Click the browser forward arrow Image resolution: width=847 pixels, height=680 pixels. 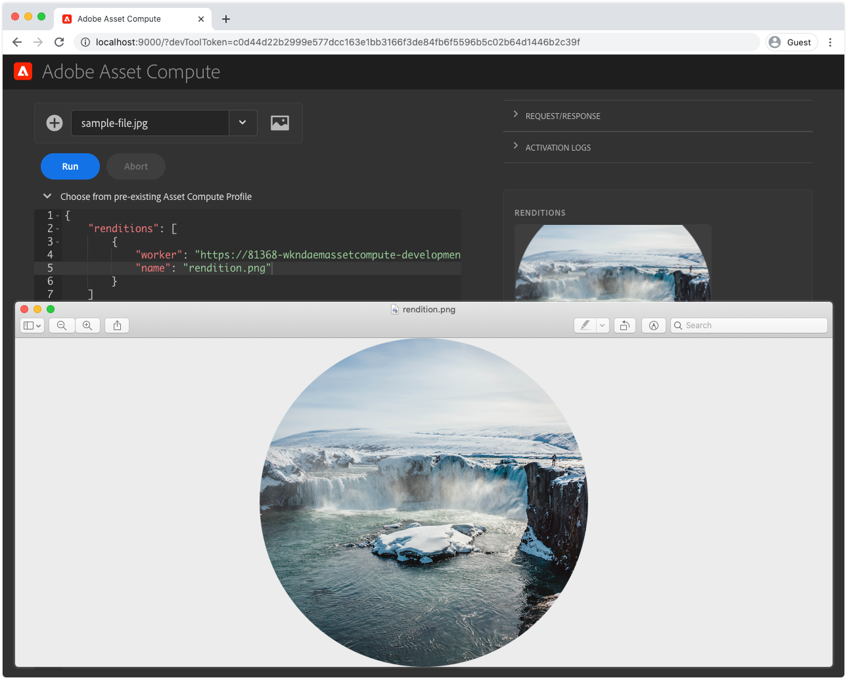[x=38, y=42]
